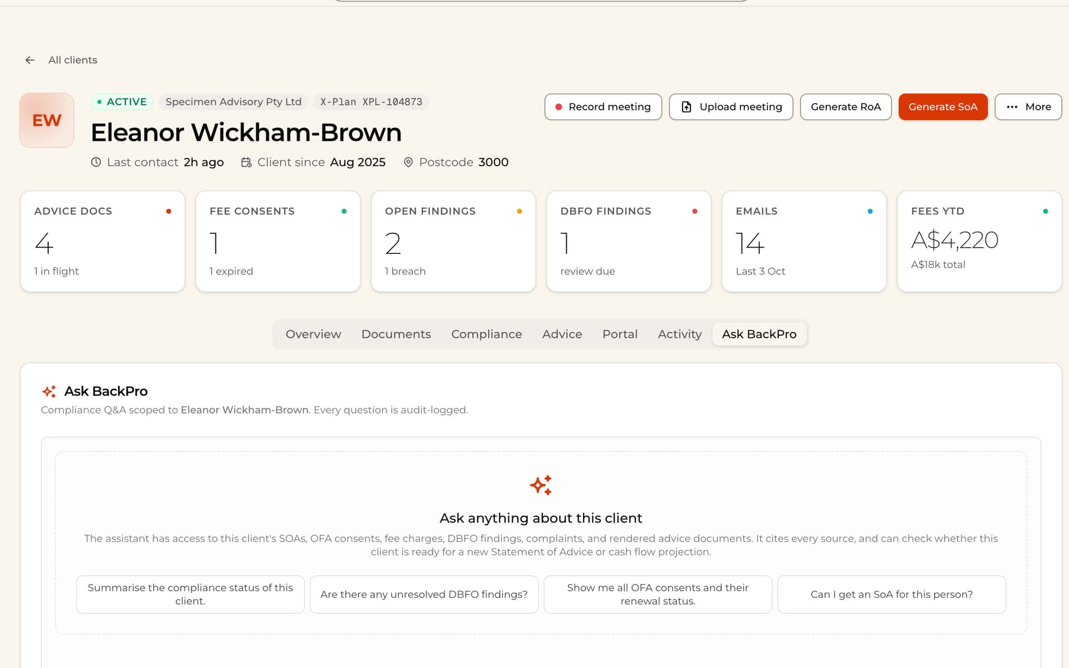Open the Fee Consents card
The height and width of the screenshot is (668, 1069).
point(278,241)
